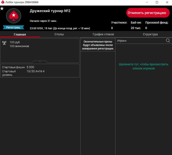172x155 pixels.
Task: Click the Окончательные призы notice panel
Action: [98, 45]
